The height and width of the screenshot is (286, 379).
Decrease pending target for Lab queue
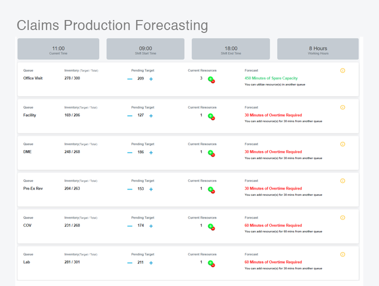coord(130,263)
